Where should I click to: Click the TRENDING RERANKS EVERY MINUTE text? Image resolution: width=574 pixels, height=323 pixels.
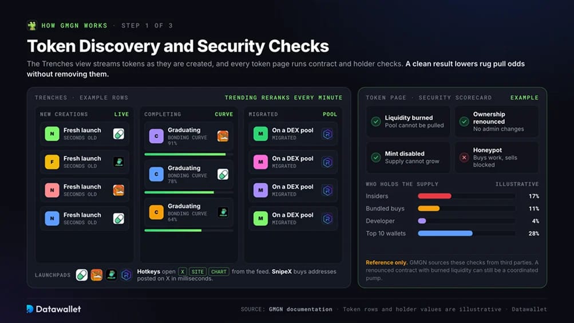pos(284,98)
